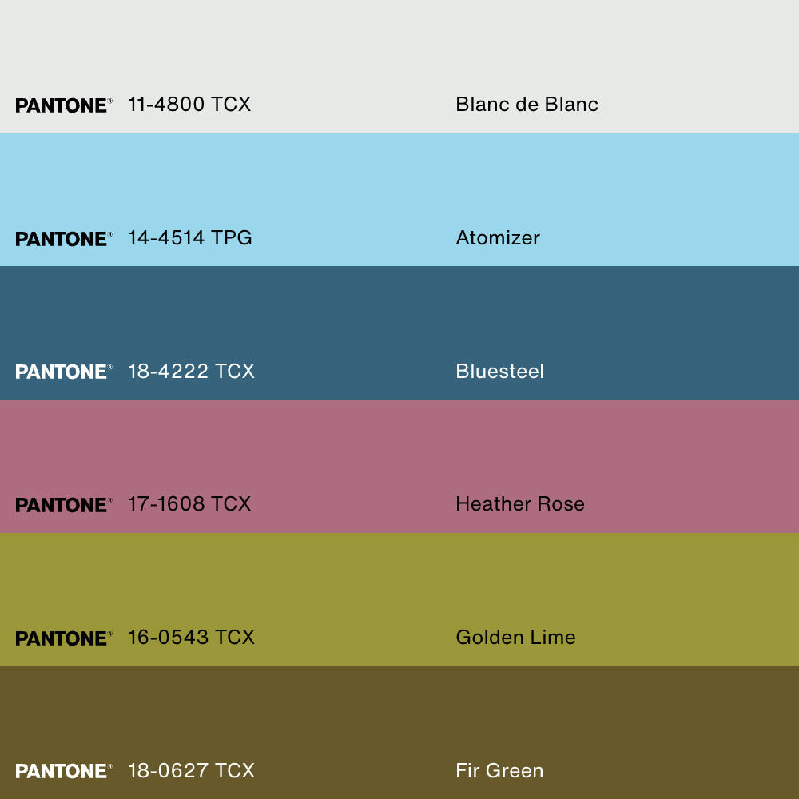Click the Pantone logo in Fir Green row
The height and width of the screenshot is (799, 799).
pyautogui.click(x=63, y=771)
